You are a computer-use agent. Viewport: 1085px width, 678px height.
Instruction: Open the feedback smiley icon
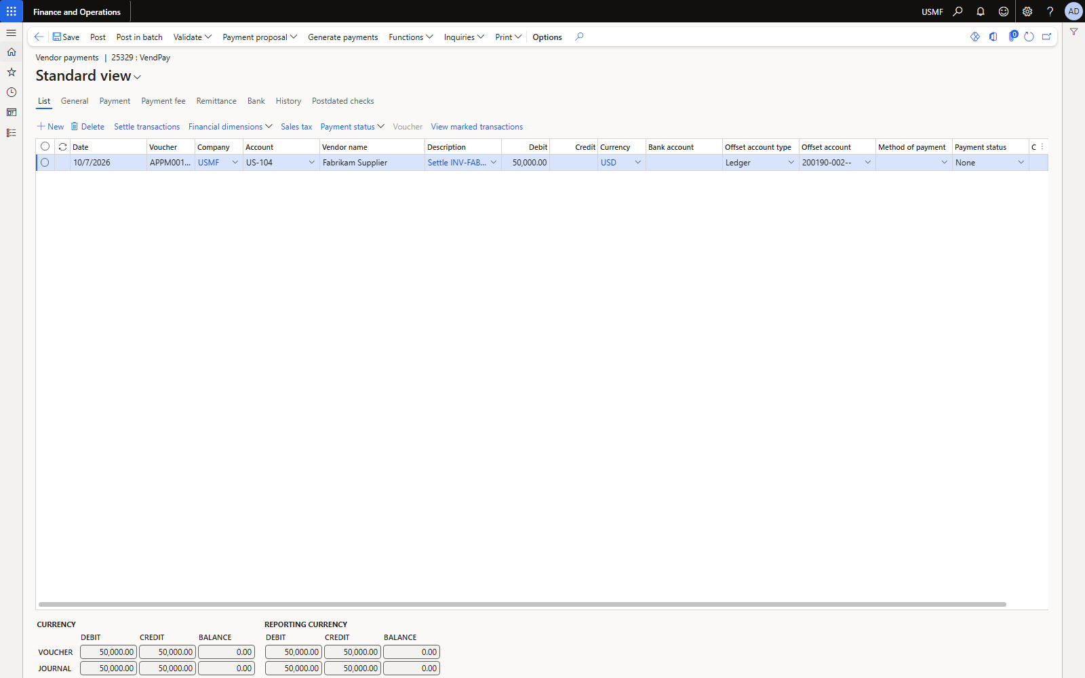(1004, 12)
